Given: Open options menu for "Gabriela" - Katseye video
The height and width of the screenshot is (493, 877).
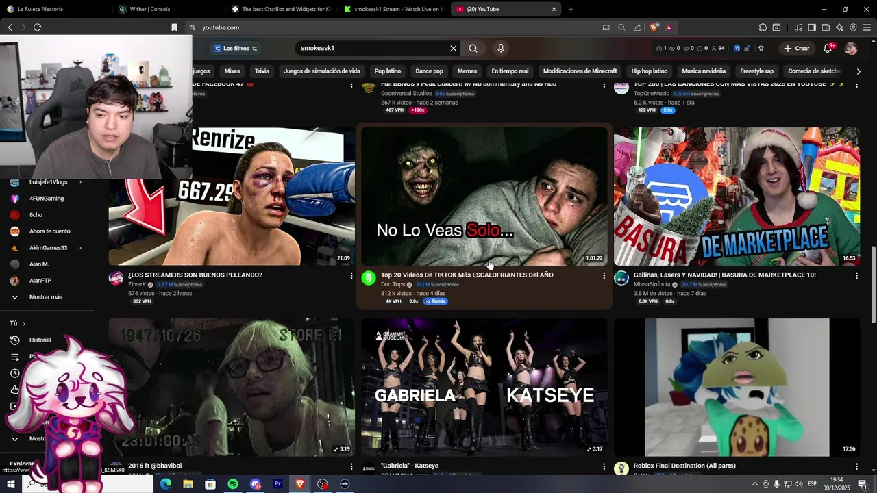Looking at the screenshot, I should (x=604, y=466).
